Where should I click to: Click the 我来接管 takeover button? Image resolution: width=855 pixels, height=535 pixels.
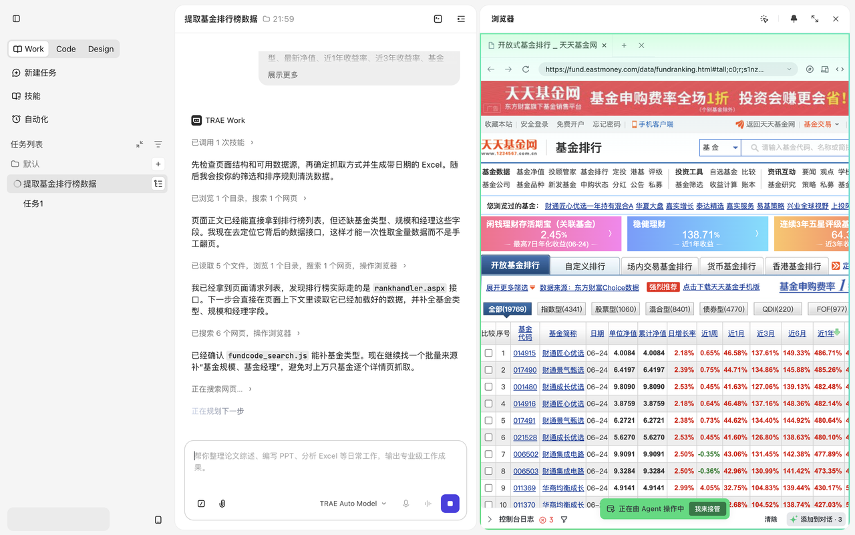(707, 509)
